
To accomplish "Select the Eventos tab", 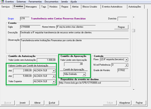I will coord(18,6).
